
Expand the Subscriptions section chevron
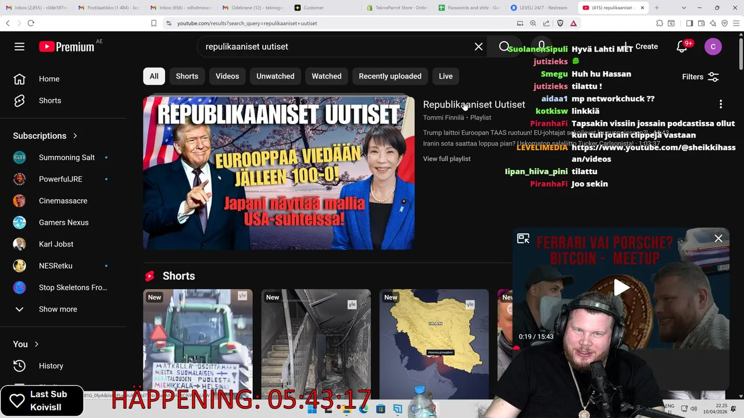(75, 136)
